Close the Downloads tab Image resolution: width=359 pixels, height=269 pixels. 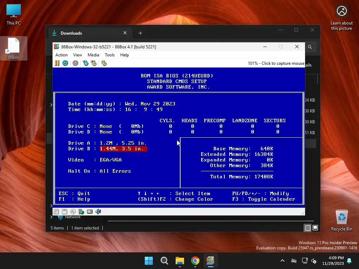coord(125,33)
